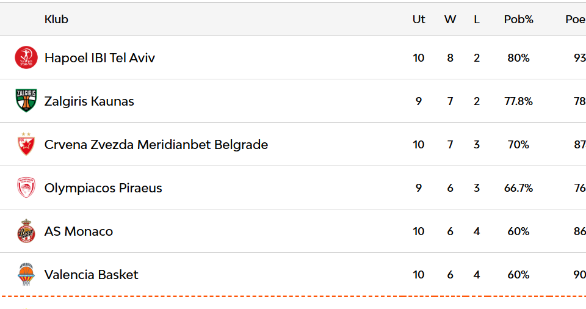
Task: Click Olympiacos 66.7% win percentage cell
Action: pyautogui.click(x=518, y=188)
